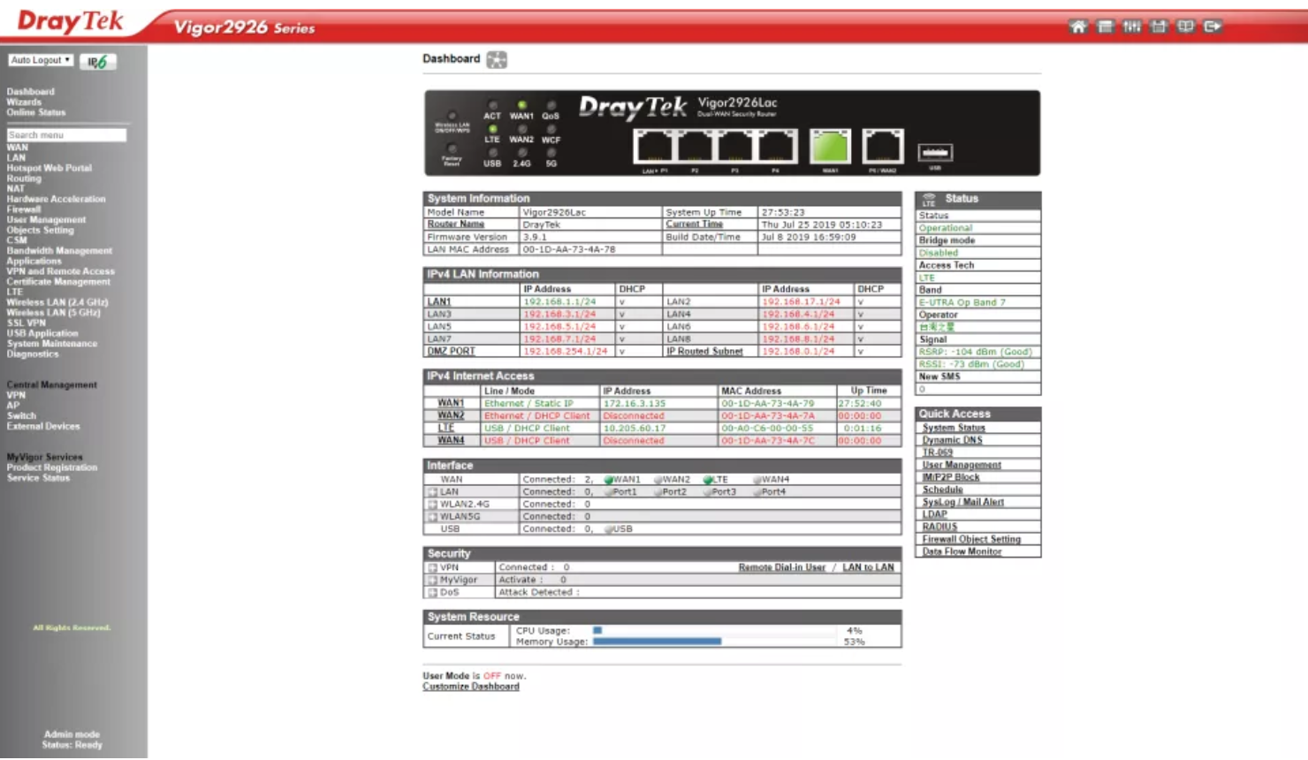Viewport: 1308px width, 760px height.
Task: Open the LAN1 link in IPv4 LAN Information
Action: 439,302
